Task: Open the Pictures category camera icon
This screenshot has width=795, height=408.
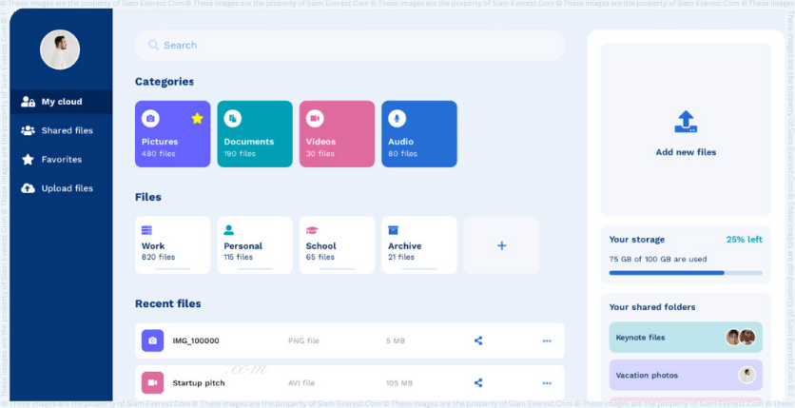Action: click(150, 119)
